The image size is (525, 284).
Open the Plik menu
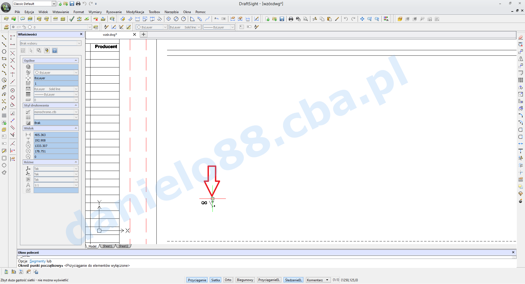pyautogui.click(x=17, y=12)
